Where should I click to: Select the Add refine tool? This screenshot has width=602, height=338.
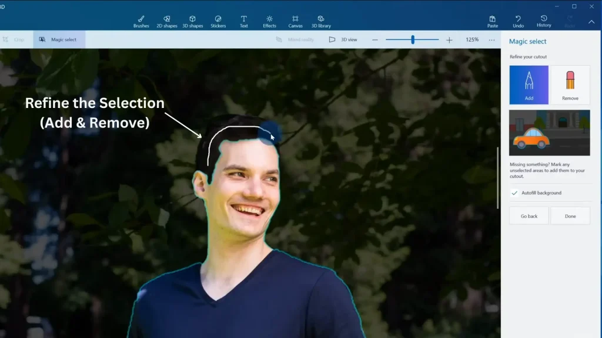click(529, 84)
